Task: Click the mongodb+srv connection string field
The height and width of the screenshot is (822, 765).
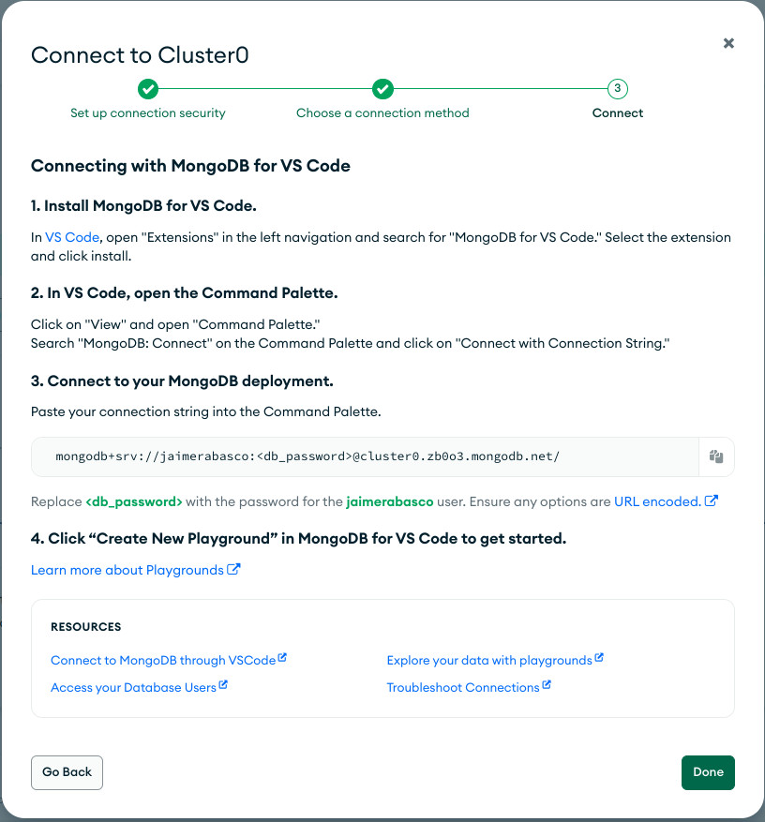Action: (365, 456)
